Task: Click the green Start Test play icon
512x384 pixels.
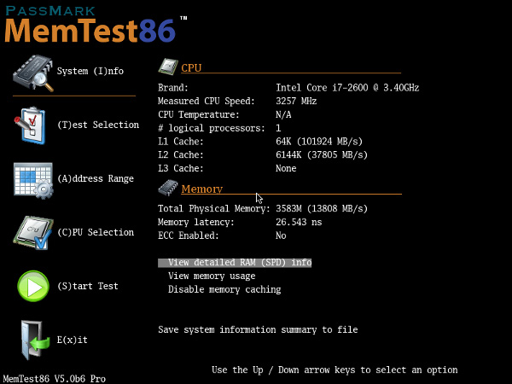Action: point(33,287)
